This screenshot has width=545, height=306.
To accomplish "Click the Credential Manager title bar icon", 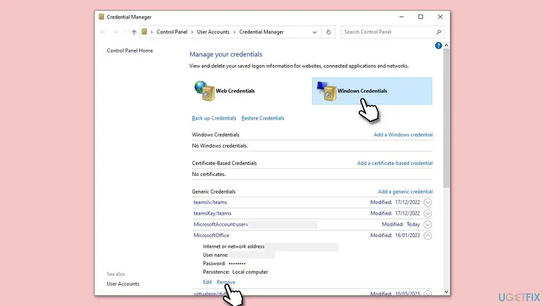I will (x=101, y=16).
